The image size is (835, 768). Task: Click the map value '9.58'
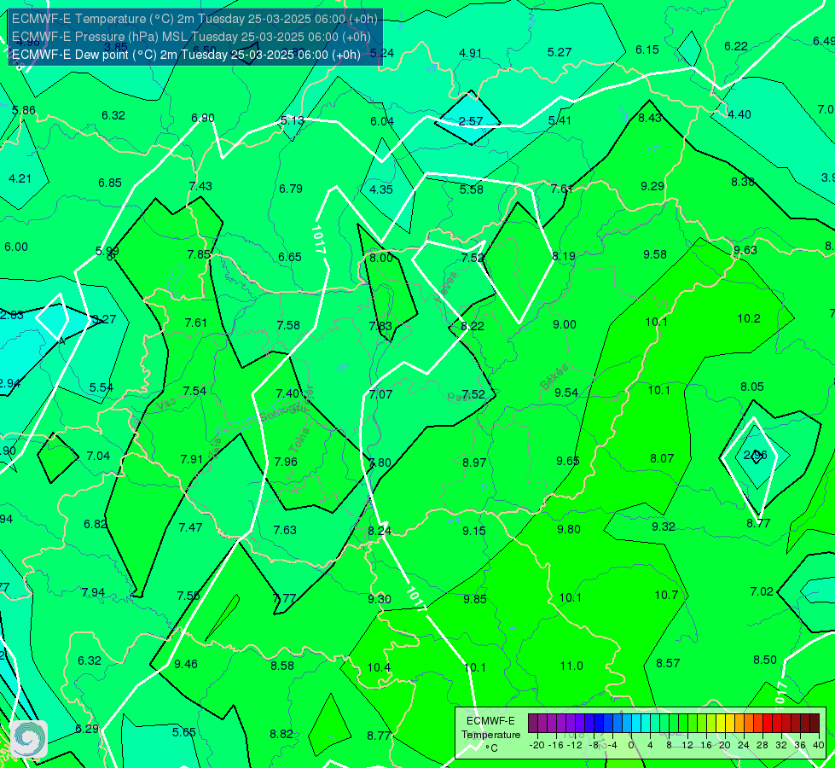(655, 255)
